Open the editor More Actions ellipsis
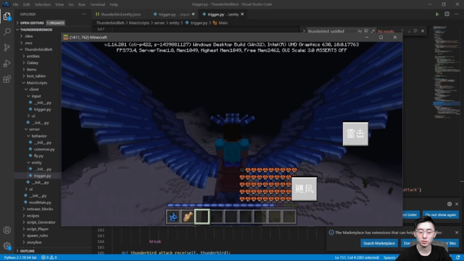The width and height of the screenshot is (464, 261). 457,14
